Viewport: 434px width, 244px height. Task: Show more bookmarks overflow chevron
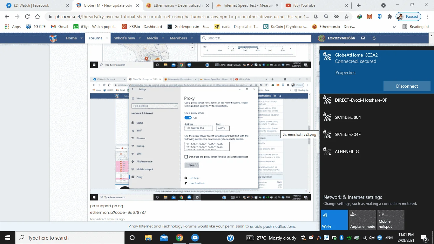coord(394,27)
